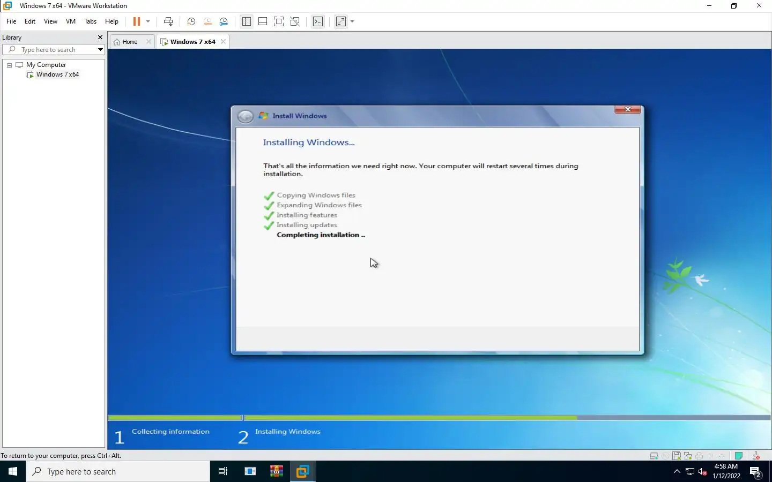Screen dimensions: 772x482
Task: Click the setup progress bar for Installing Windows
Action: pos(507,418)
